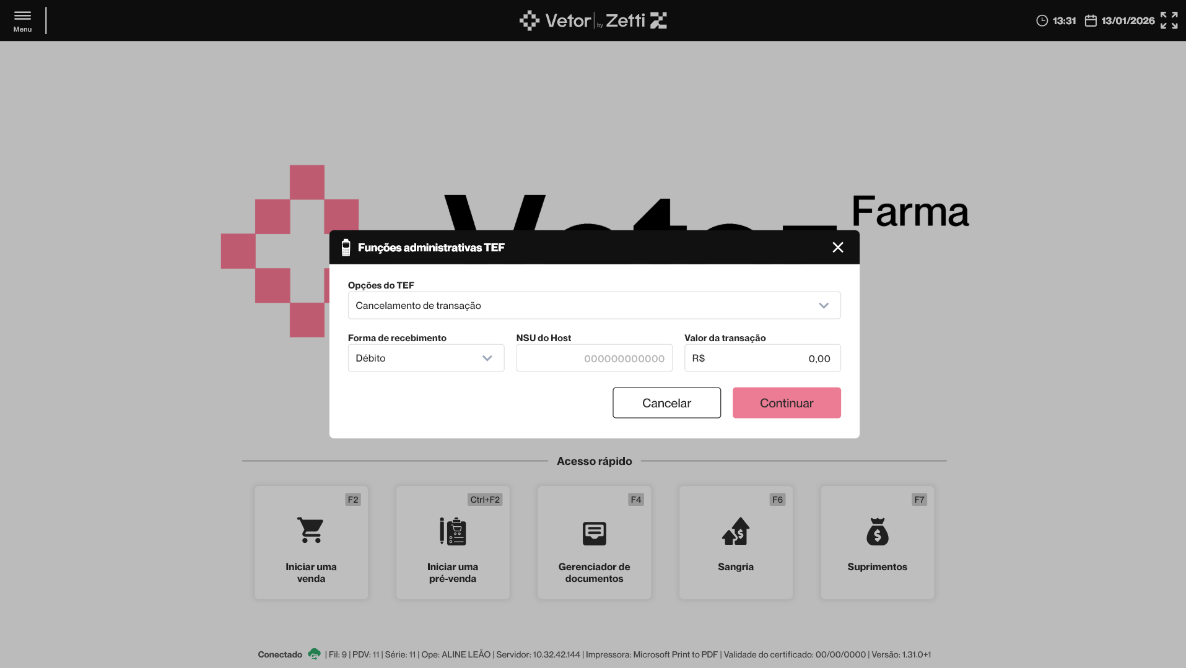Click the 'Sangria' label
The height and width of the screenshot is (668, 1186).
pyautogui.click(x=736, y=567)
